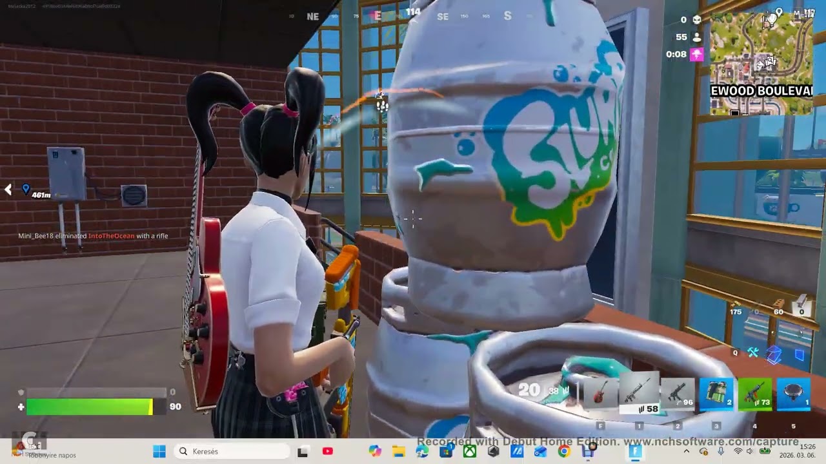Open File Explorer from the taskbar
Screen dimensions: 826x464
point(398,452)
